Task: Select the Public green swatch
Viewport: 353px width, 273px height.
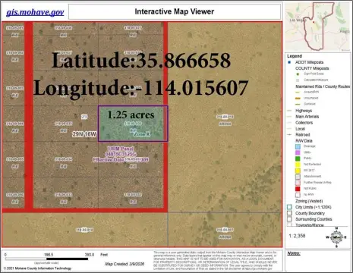Action: click(298, 158)
